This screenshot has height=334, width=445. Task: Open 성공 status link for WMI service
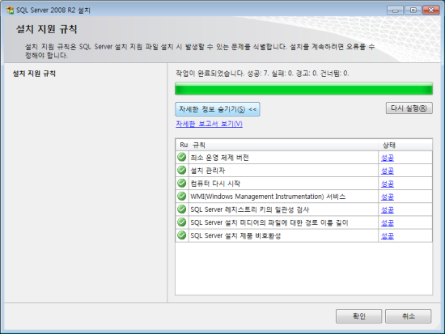tap(388, 197)
